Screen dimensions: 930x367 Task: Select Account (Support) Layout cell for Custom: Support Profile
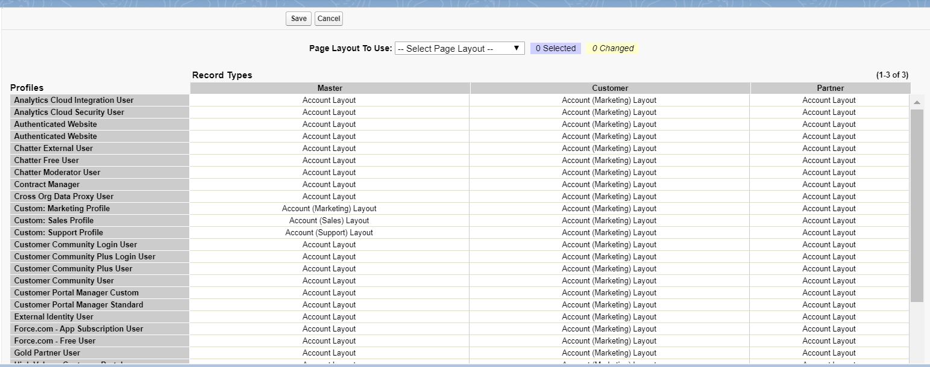coord(329,232)
